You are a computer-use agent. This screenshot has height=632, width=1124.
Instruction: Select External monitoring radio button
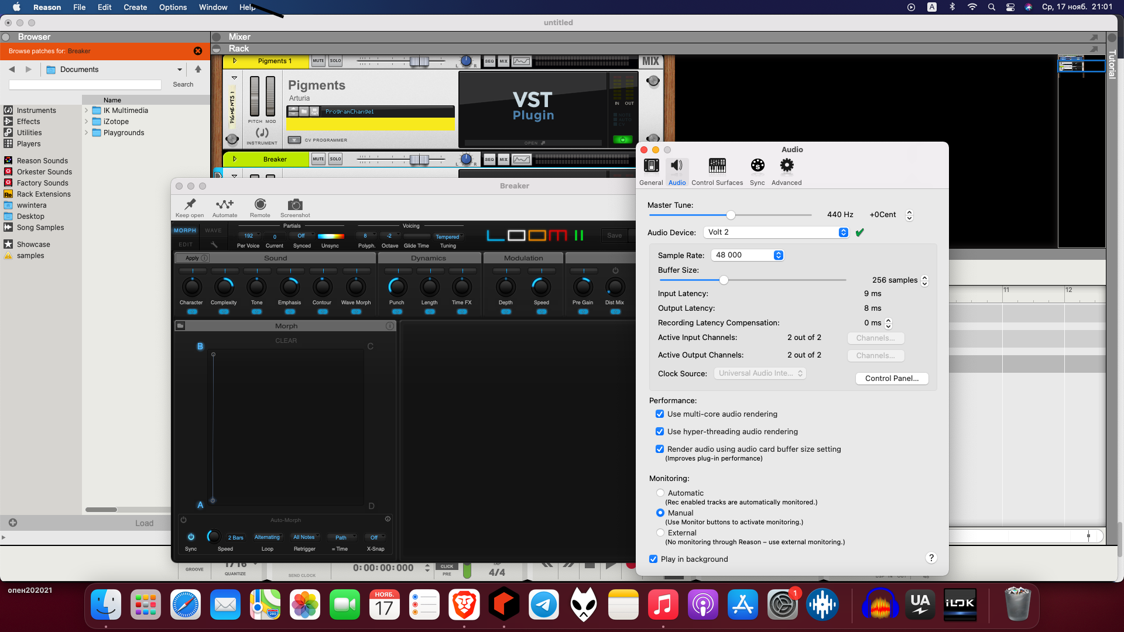pyautogui.click(x=660, y=533)
